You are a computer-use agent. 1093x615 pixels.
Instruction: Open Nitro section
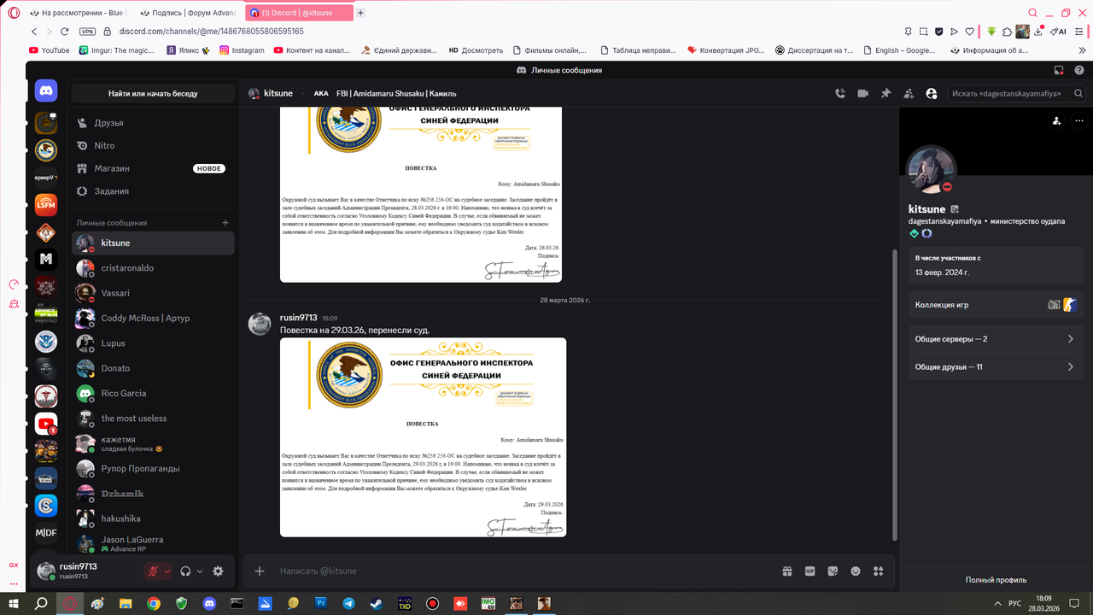[x=153, y=146]
